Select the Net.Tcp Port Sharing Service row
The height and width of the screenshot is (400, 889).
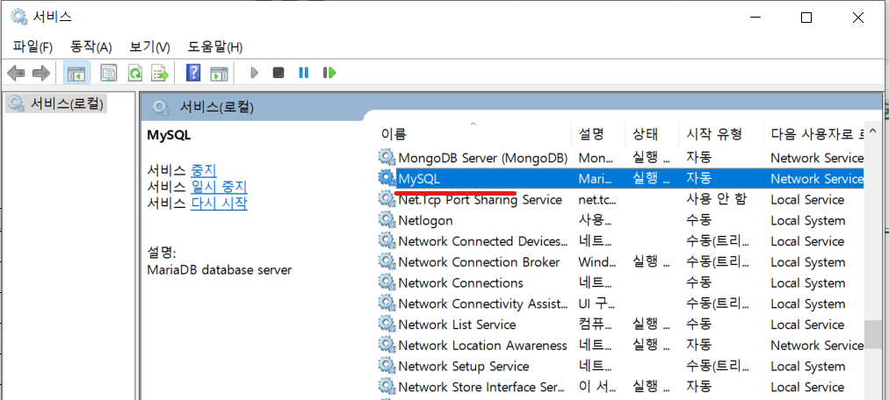[x=620, y=199]
